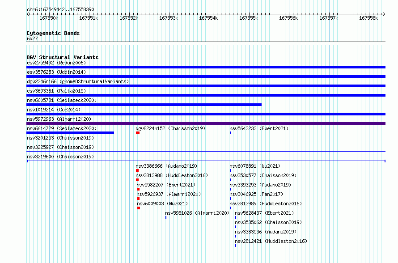Select the 6q27 band label

[32, 38]
